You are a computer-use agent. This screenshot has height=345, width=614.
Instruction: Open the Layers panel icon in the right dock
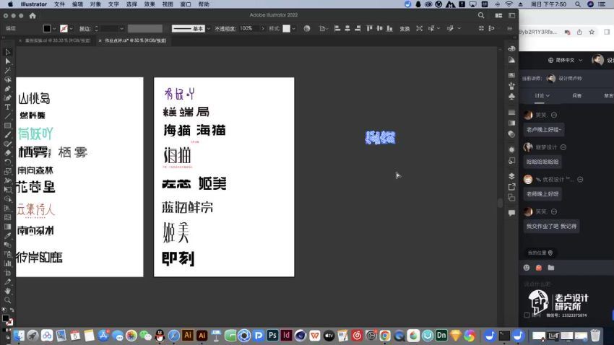click(x=511, y=176)
